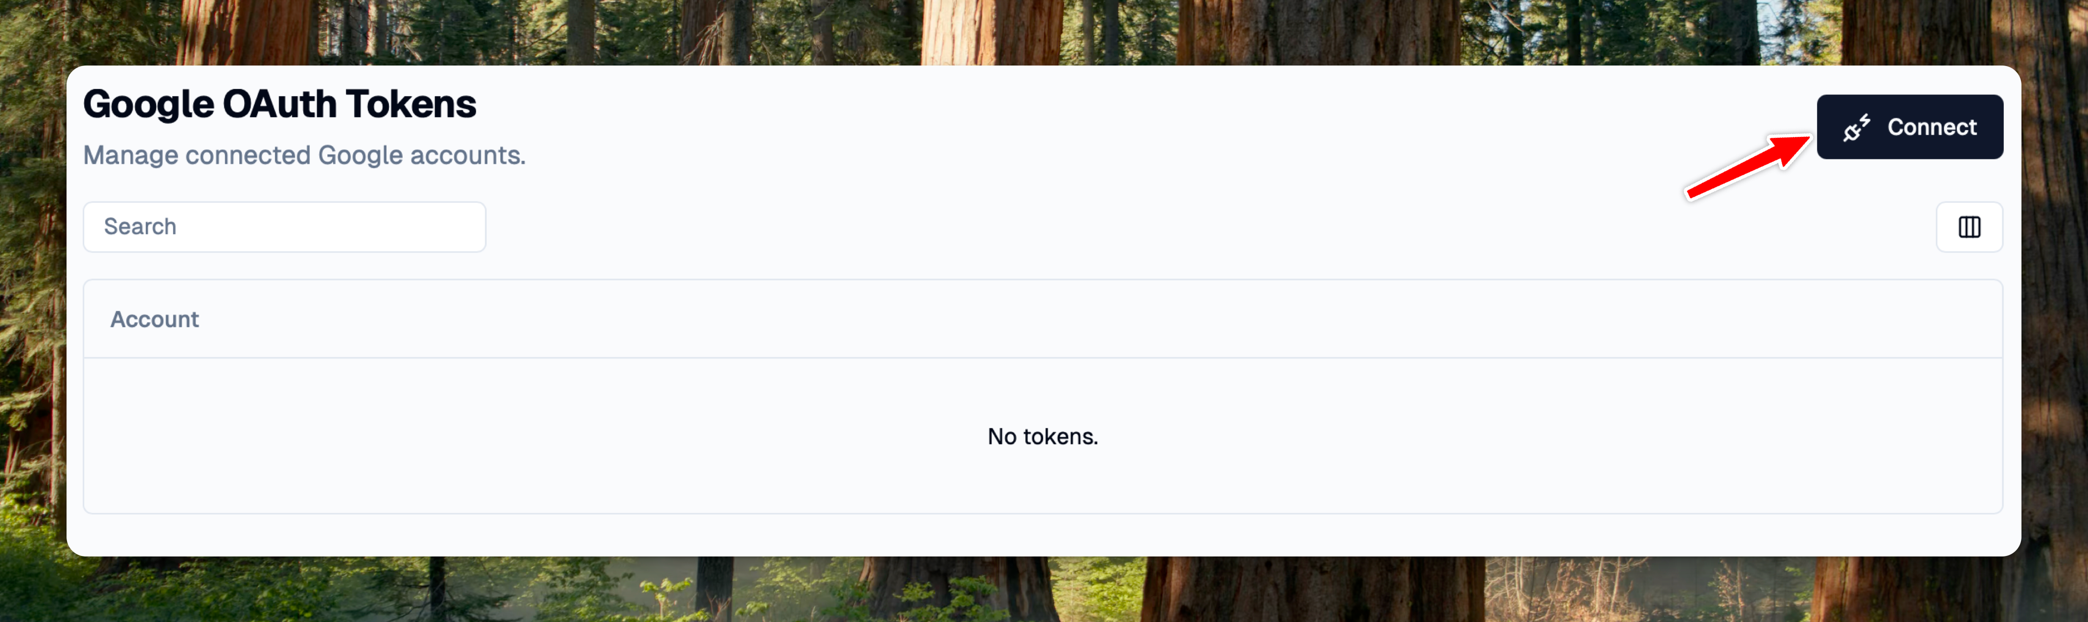Viewport: 2088px width, 622px height.
Task: Toggle table columns via the columns icon
Action: click(x=1969, y=227)
